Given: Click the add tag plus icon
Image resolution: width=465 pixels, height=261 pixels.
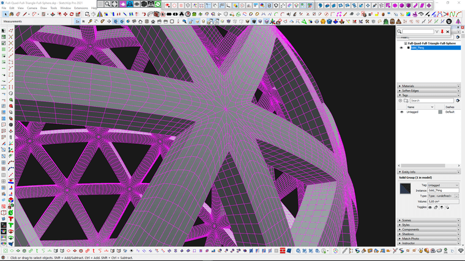Looking at the screenshot, I should 400,101.
